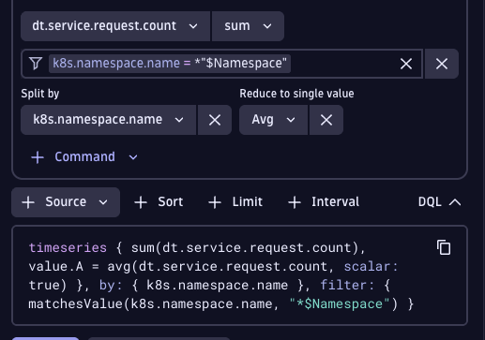Add a Limit step
485x340 pixels.
click(x=235, y=202)
